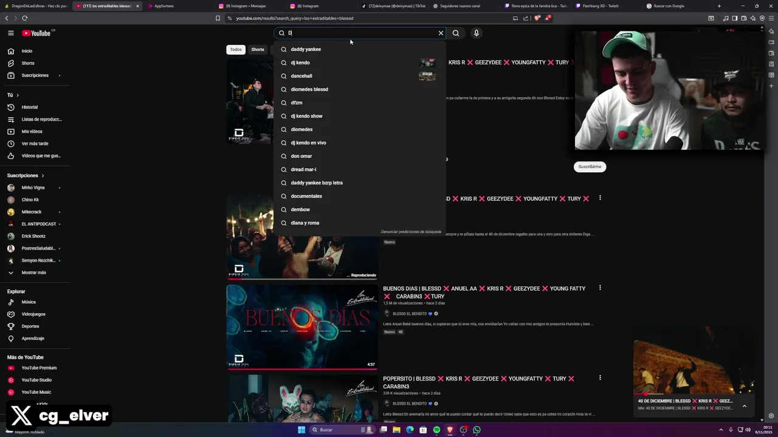Screen dimensions: 778x437
Task: Pick the 'diomedes blessd' suggestion
Action: (359, 89)
